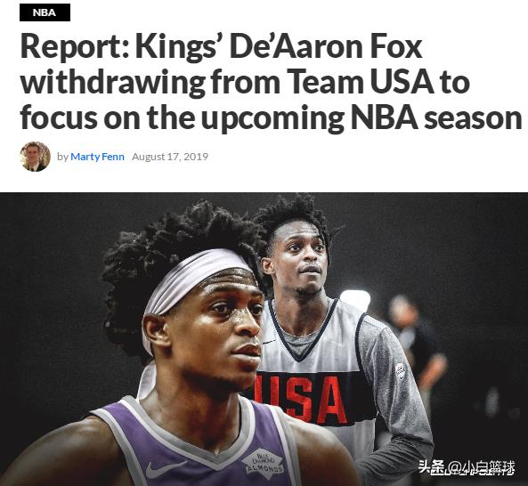This screenshot has height=486, width=528.
Task: Open the headline's first line about De'Aaron Fox
Action: point(221,46)
